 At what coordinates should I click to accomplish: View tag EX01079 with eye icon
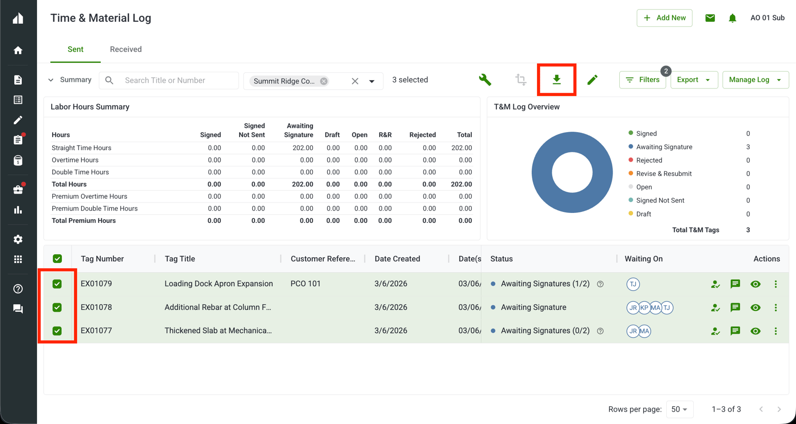pos(756,284)
